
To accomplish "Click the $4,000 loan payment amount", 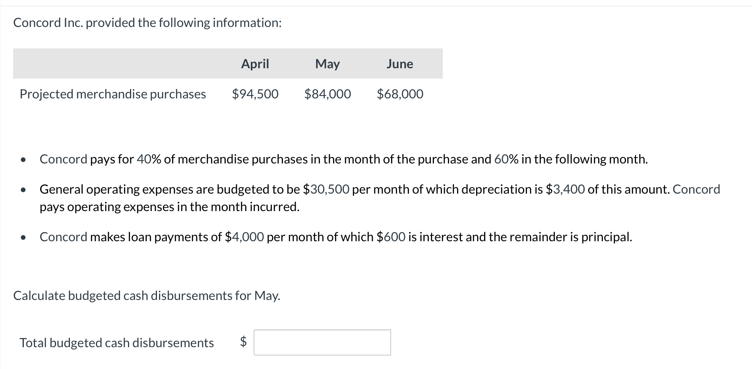I will pos(244,237).
